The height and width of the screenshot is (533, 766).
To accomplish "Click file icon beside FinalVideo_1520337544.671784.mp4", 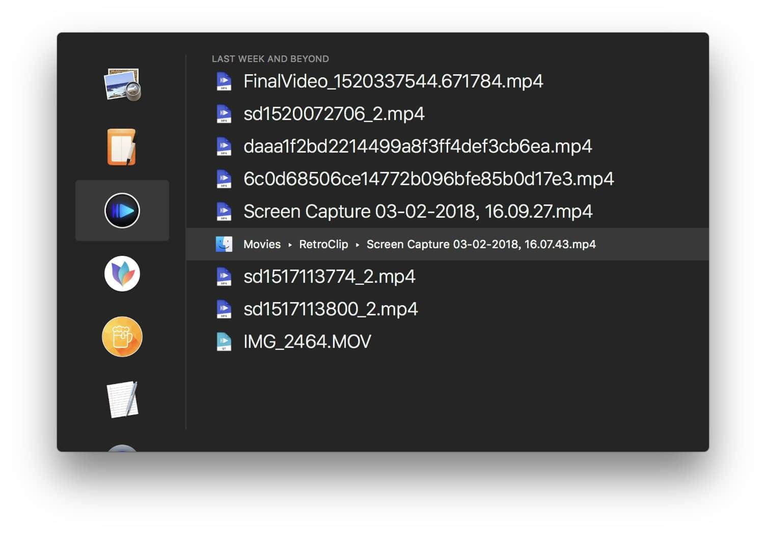I will pyautogui.click(x=224, y=81).
